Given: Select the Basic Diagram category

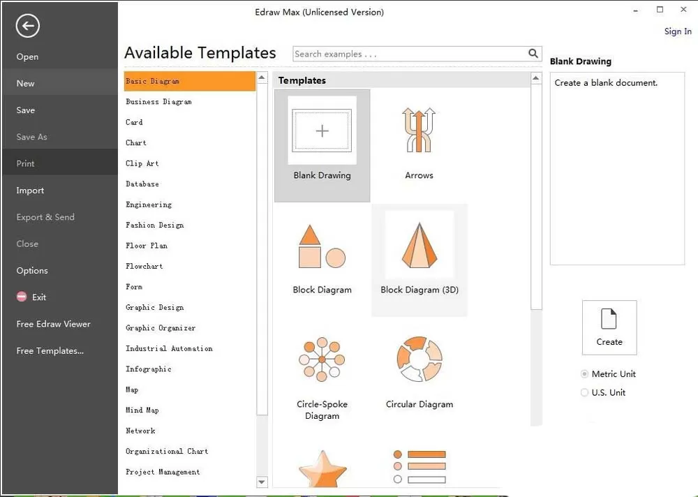Looking at the screenshot, I should point(190,81).
